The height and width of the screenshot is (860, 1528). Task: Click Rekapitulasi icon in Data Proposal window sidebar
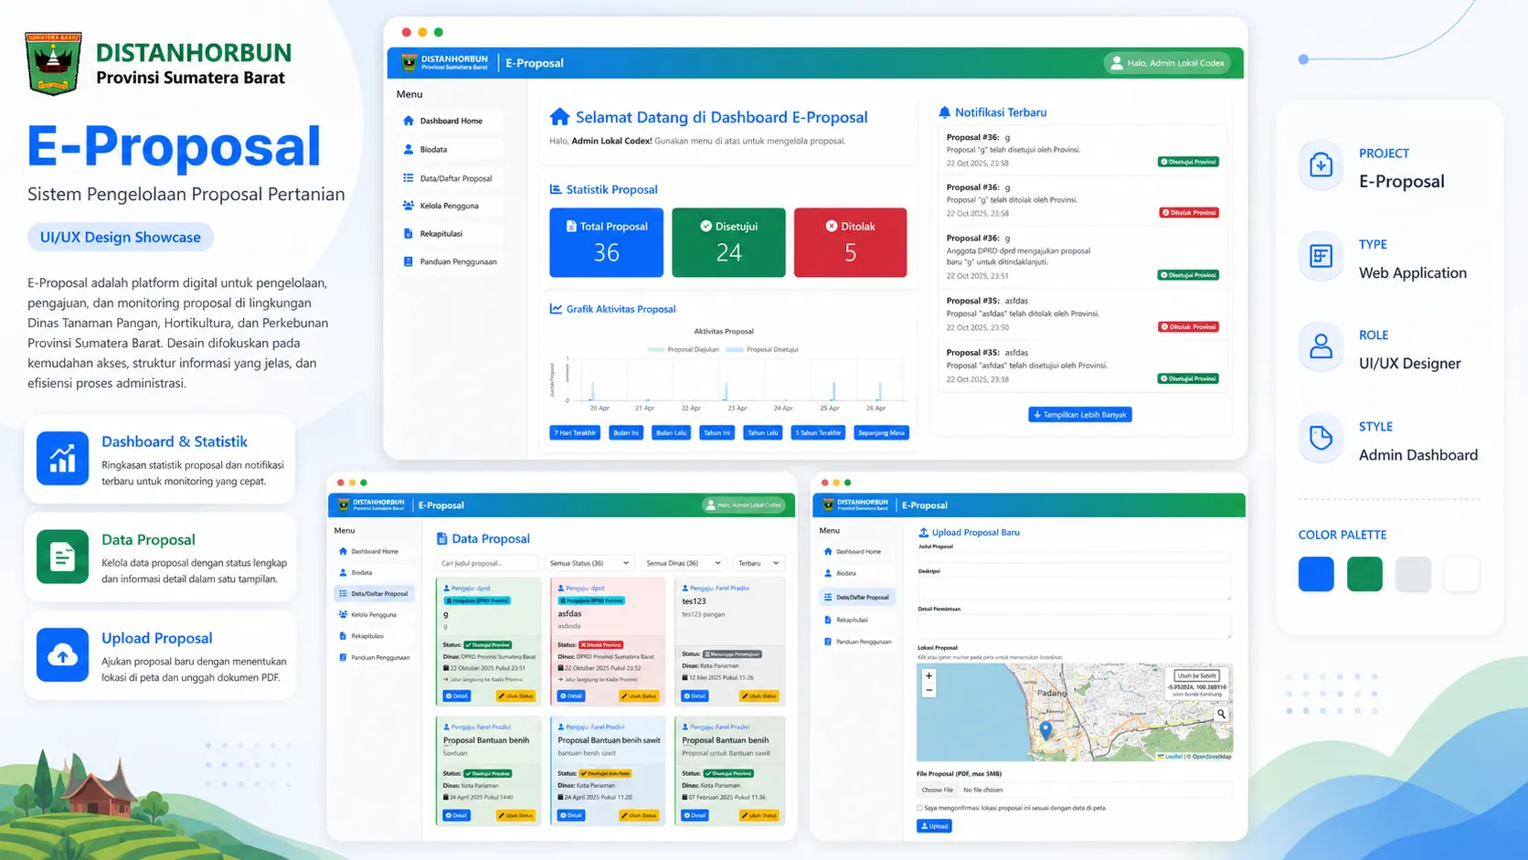click(343, 636)
